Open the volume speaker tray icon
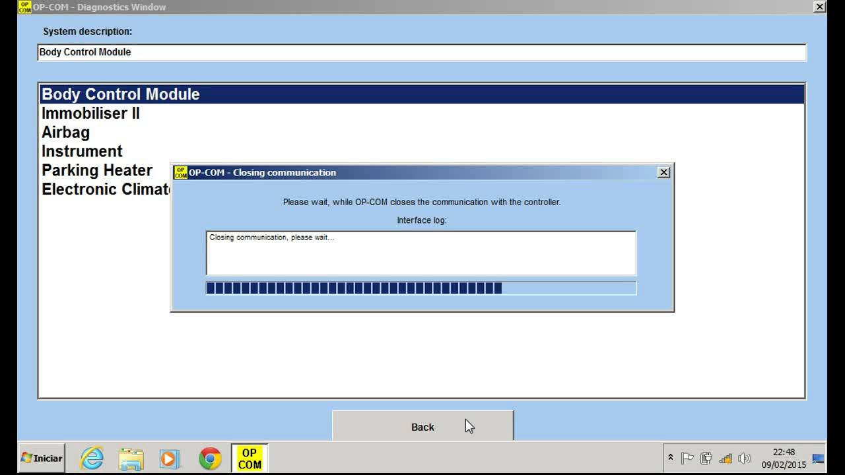This screenshot has height=475, width=845. point(745,458)
